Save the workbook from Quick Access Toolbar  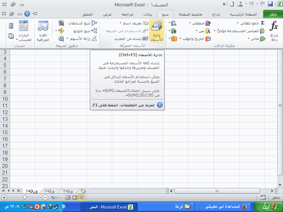270,4
